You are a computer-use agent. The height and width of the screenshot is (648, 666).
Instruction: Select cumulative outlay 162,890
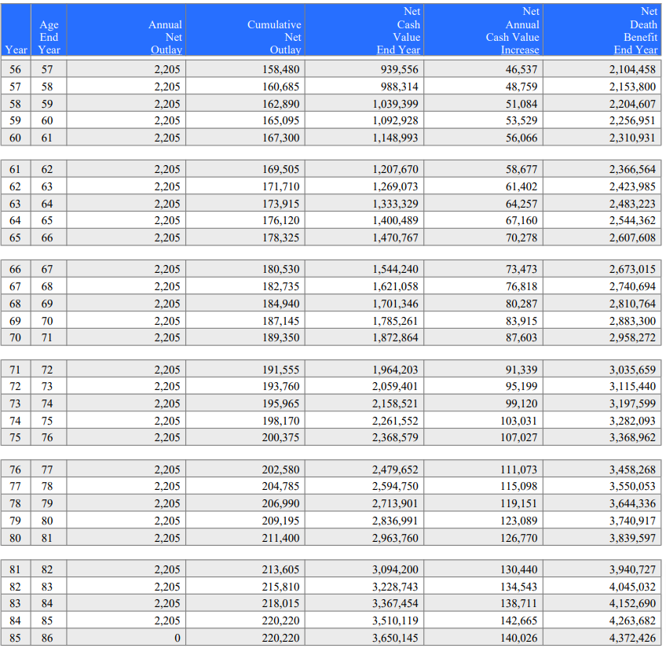(280, 104)
